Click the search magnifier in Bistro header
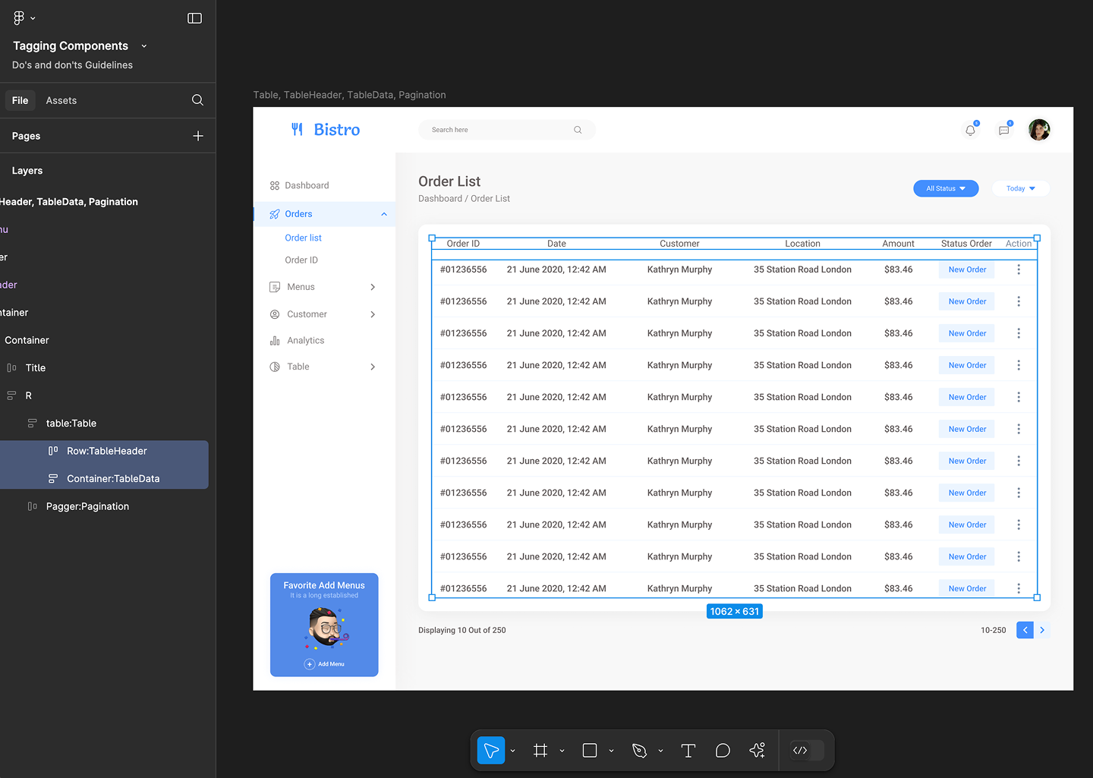Viewport: 1093px width, 778px height. (x=578, y=130)
